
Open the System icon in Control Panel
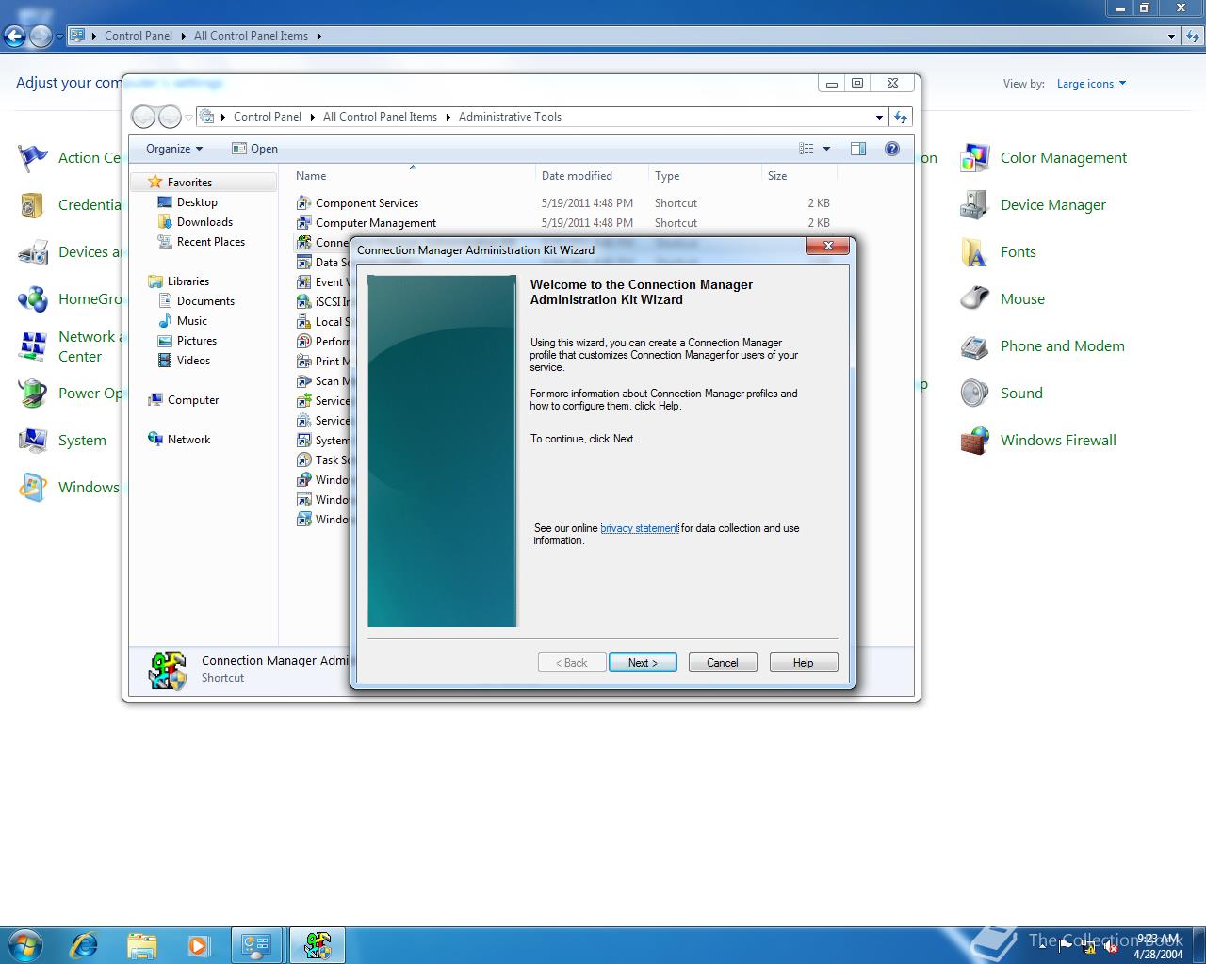tap(33, 441)
